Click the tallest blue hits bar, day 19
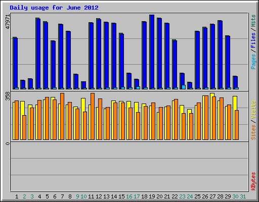The width and height of the screenshot is (259, 202). 152,52
